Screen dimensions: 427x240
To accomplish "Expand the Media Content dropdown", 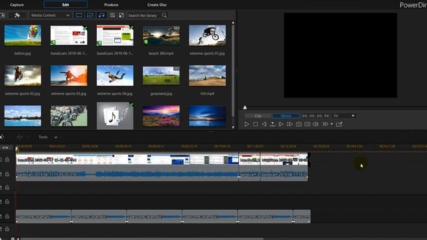I will (x=50, y=15).
